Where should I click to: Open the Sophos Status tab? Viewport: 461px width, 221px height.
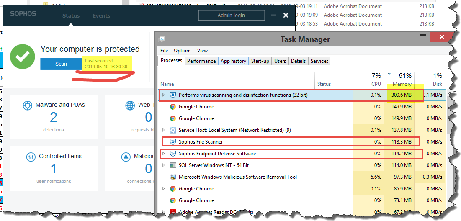click(71, 16)
